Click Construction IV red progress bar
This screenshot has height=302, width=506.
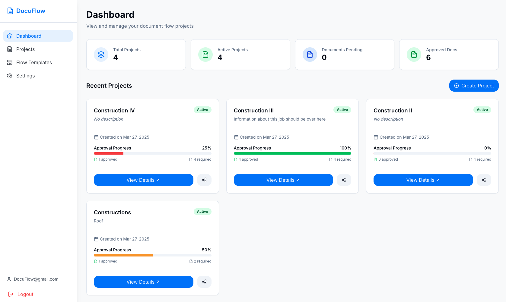click(109, 153)
